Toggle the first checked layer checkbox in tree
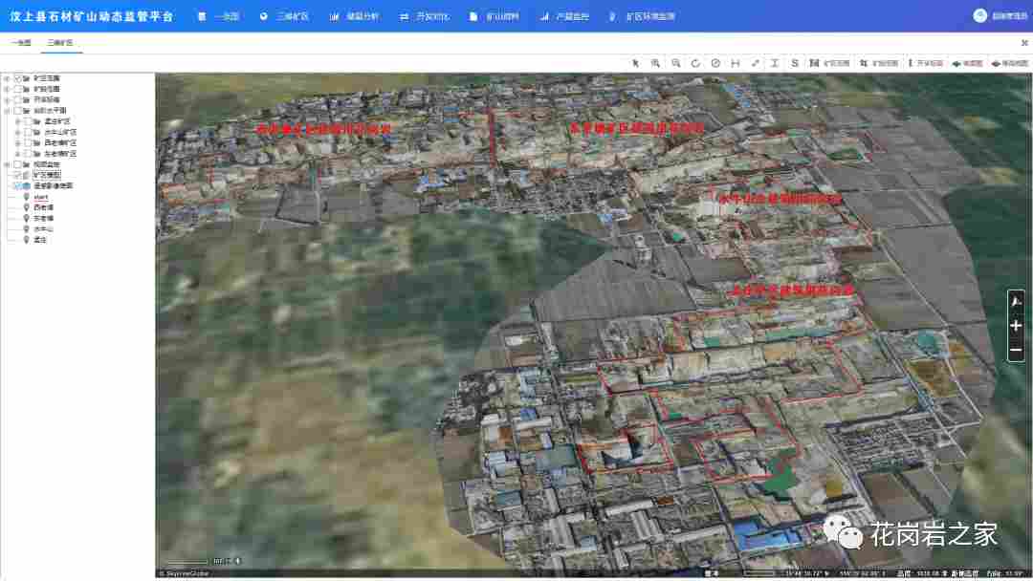This screenshot has width=1033, height=581. click(x=18, y=78)
